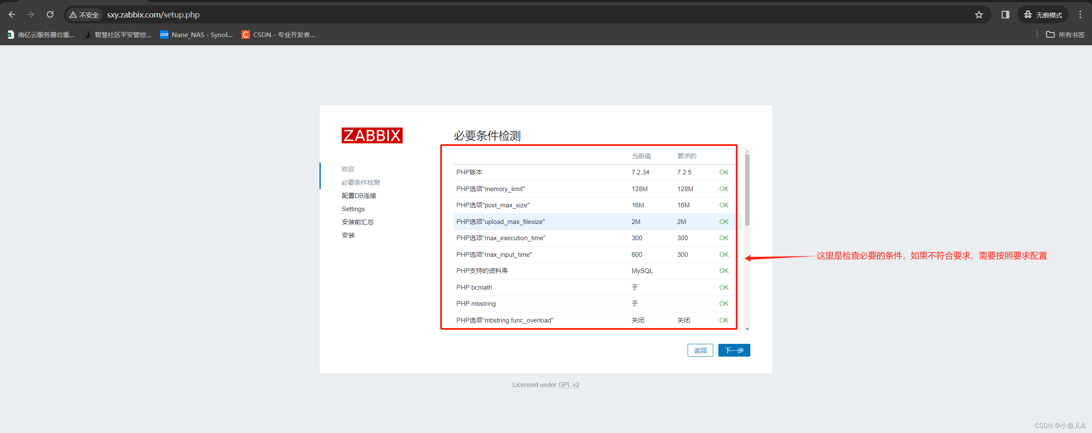Click the ZABBIX logo
Viewport: 1092px width, 433px height.
372,136
